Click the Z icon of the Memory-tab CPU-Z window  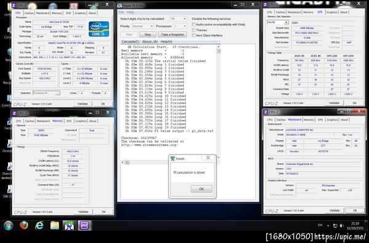(14, 113)
